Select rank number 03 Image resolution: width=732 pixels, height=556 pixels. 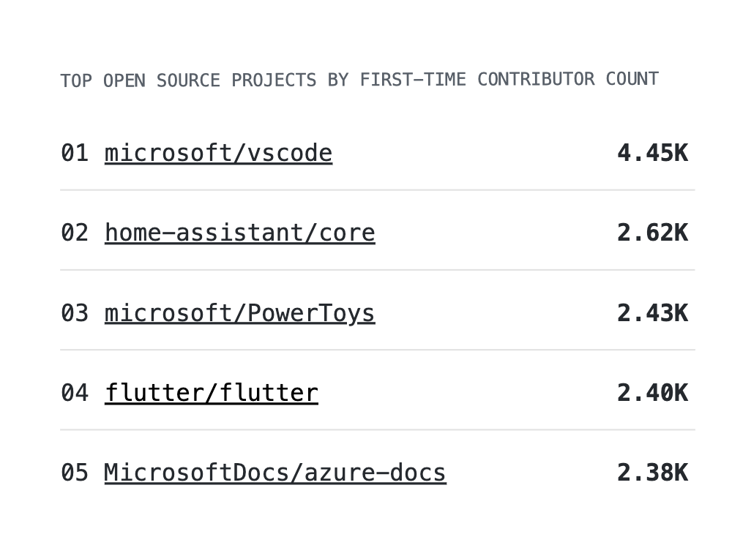pyautogui.click(x=75, y=313)
